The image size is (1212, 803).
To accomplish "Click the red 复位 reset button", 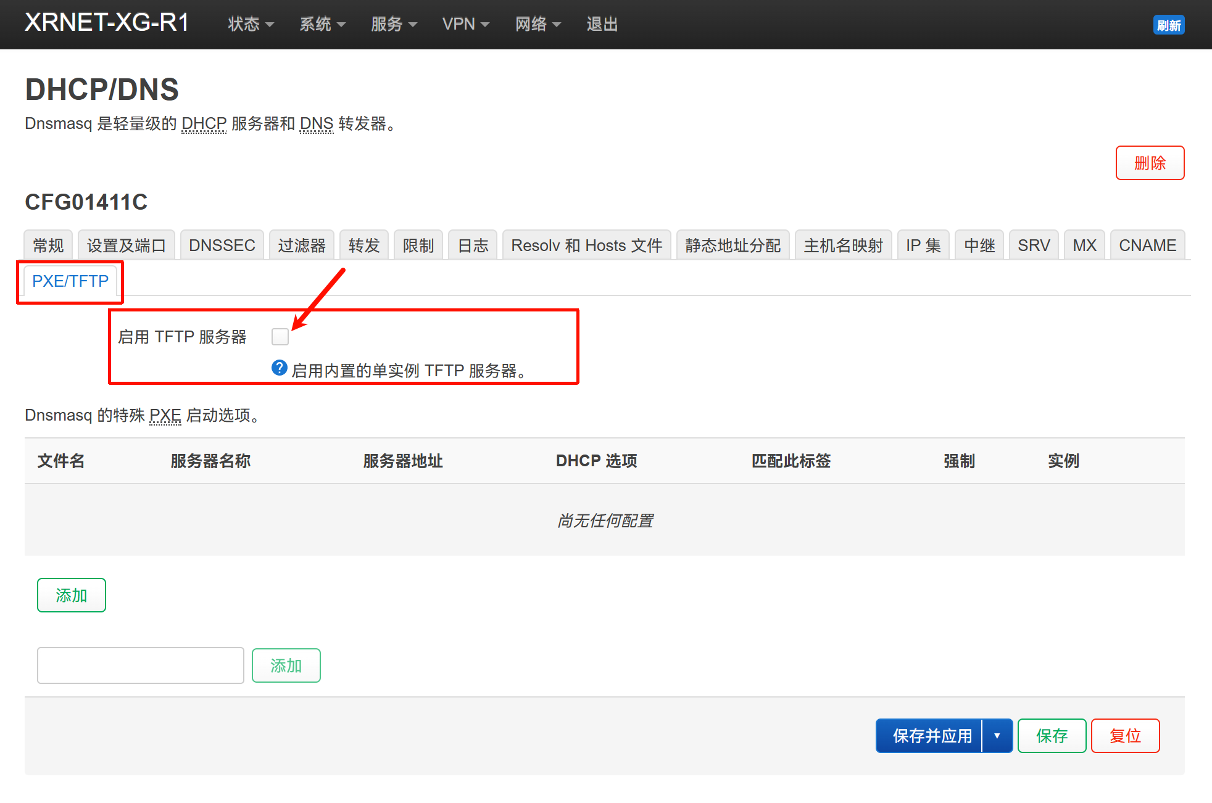I will 1124,736.
